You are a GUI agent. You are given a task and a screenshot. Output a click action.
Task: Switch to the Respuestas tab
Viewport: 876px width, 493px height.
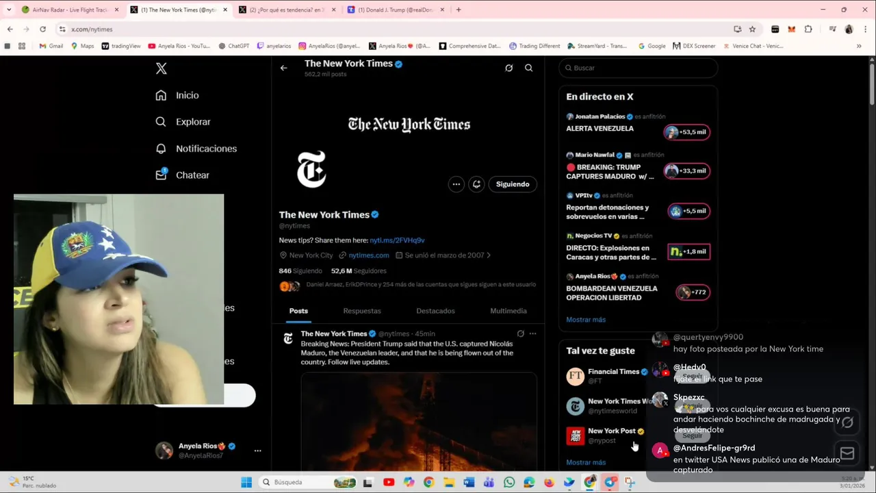coord(362,311)
